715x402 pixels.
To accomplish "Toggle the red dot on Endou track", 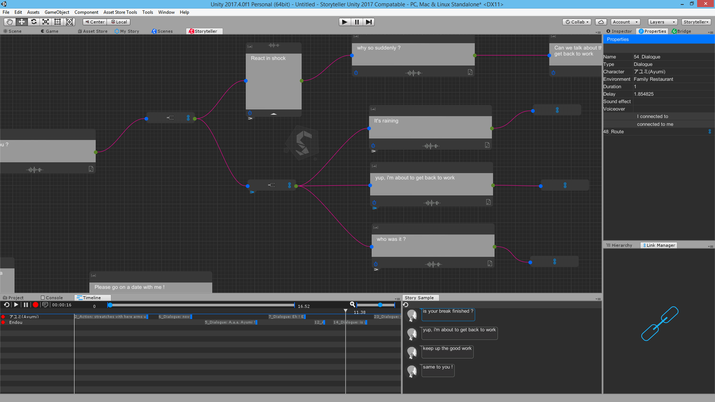I will 3,323.
